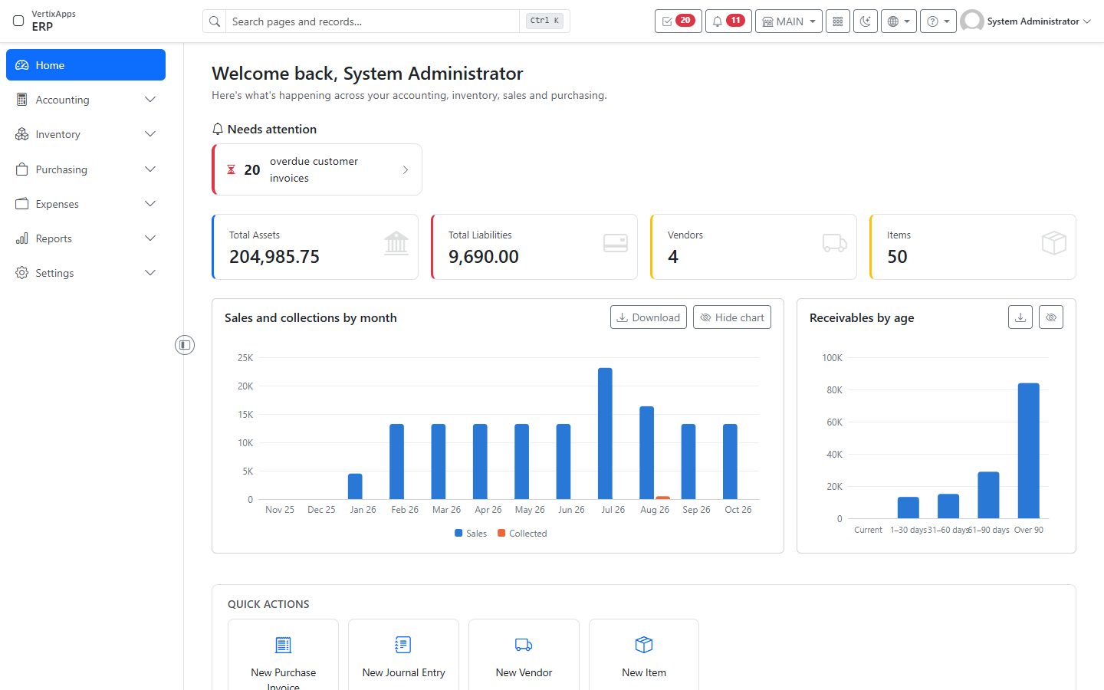Open the Expenses sidebar menu

(x=86, y=204)
